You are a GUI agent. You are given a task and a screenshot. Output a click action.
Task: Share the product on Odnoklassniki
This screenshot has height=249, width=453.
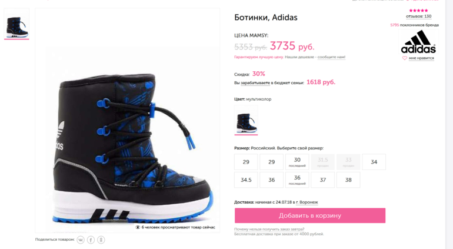click(101, 240)
